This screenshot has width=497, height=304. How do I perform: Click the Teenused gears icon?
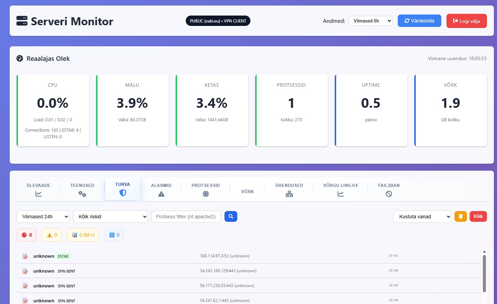pyautogui.click(x=82, y=194)
